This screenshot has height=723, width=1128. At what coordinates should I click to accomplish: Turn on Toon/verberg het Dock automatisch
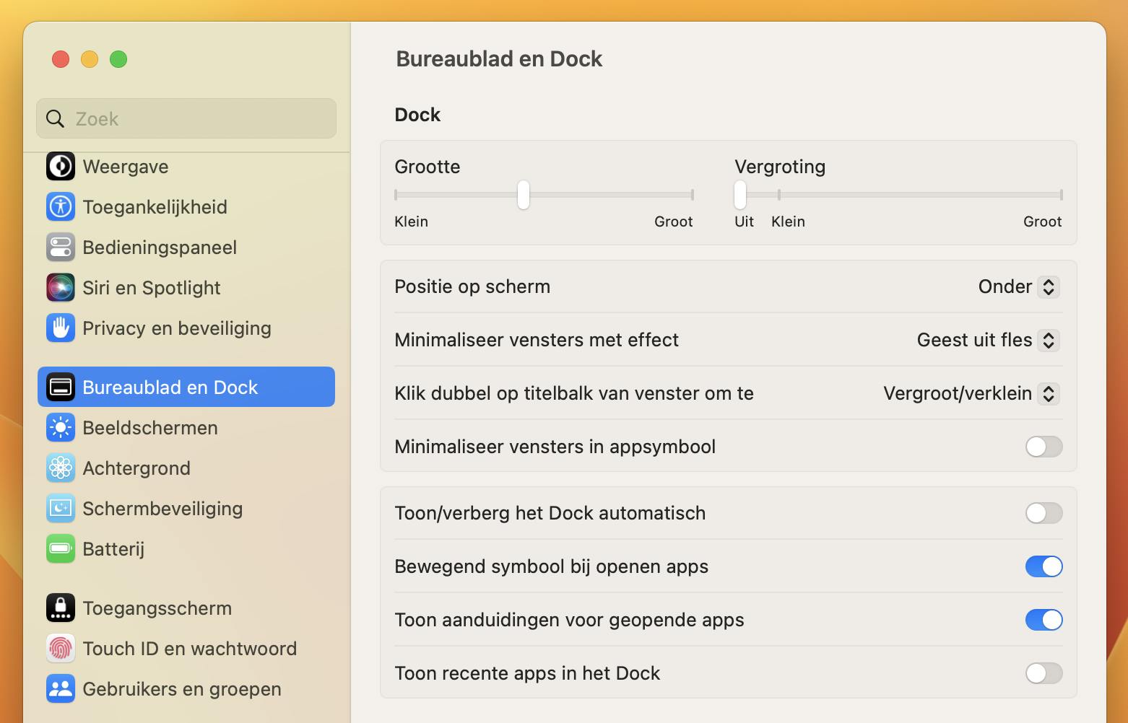1044,513
